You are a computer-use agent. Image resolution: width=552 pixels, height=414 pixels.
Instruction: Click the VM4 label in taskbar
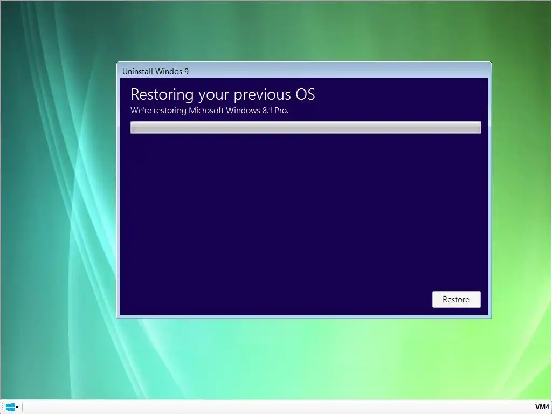click(x=542, y=407)
